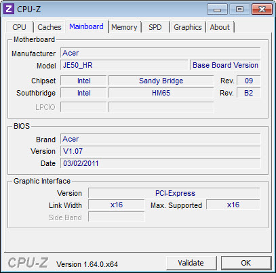Click the Southbridge Intel vendor field
Screen dimensions: 276x273
click(x=83, y=93)
